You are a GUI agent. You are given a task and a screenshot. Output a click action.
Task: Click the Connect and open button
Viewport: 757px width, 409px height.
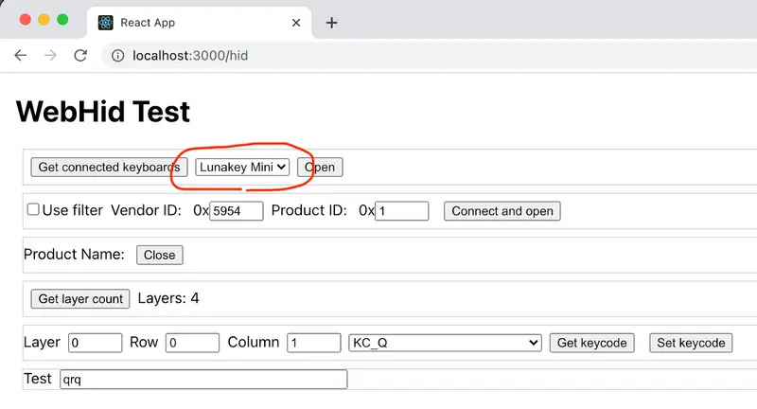tap(502, 211)
